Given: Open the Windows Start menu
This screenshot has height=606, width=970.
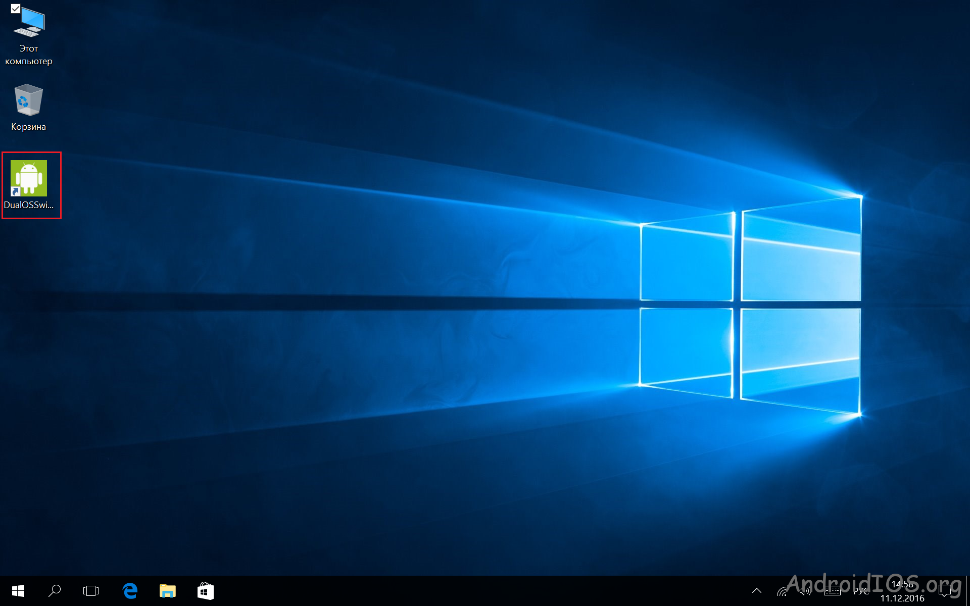Looking at the screenshot, I should tap(18, 591).
